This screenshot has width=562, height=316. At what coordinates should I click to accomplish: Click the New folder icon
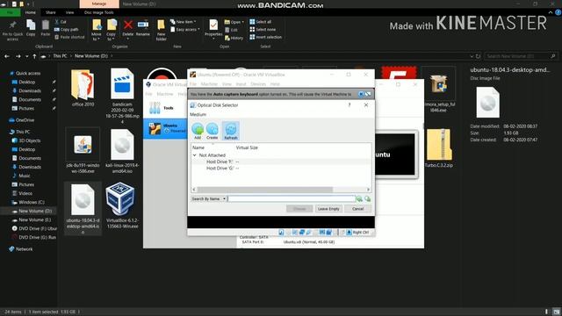tap(161, 31)
